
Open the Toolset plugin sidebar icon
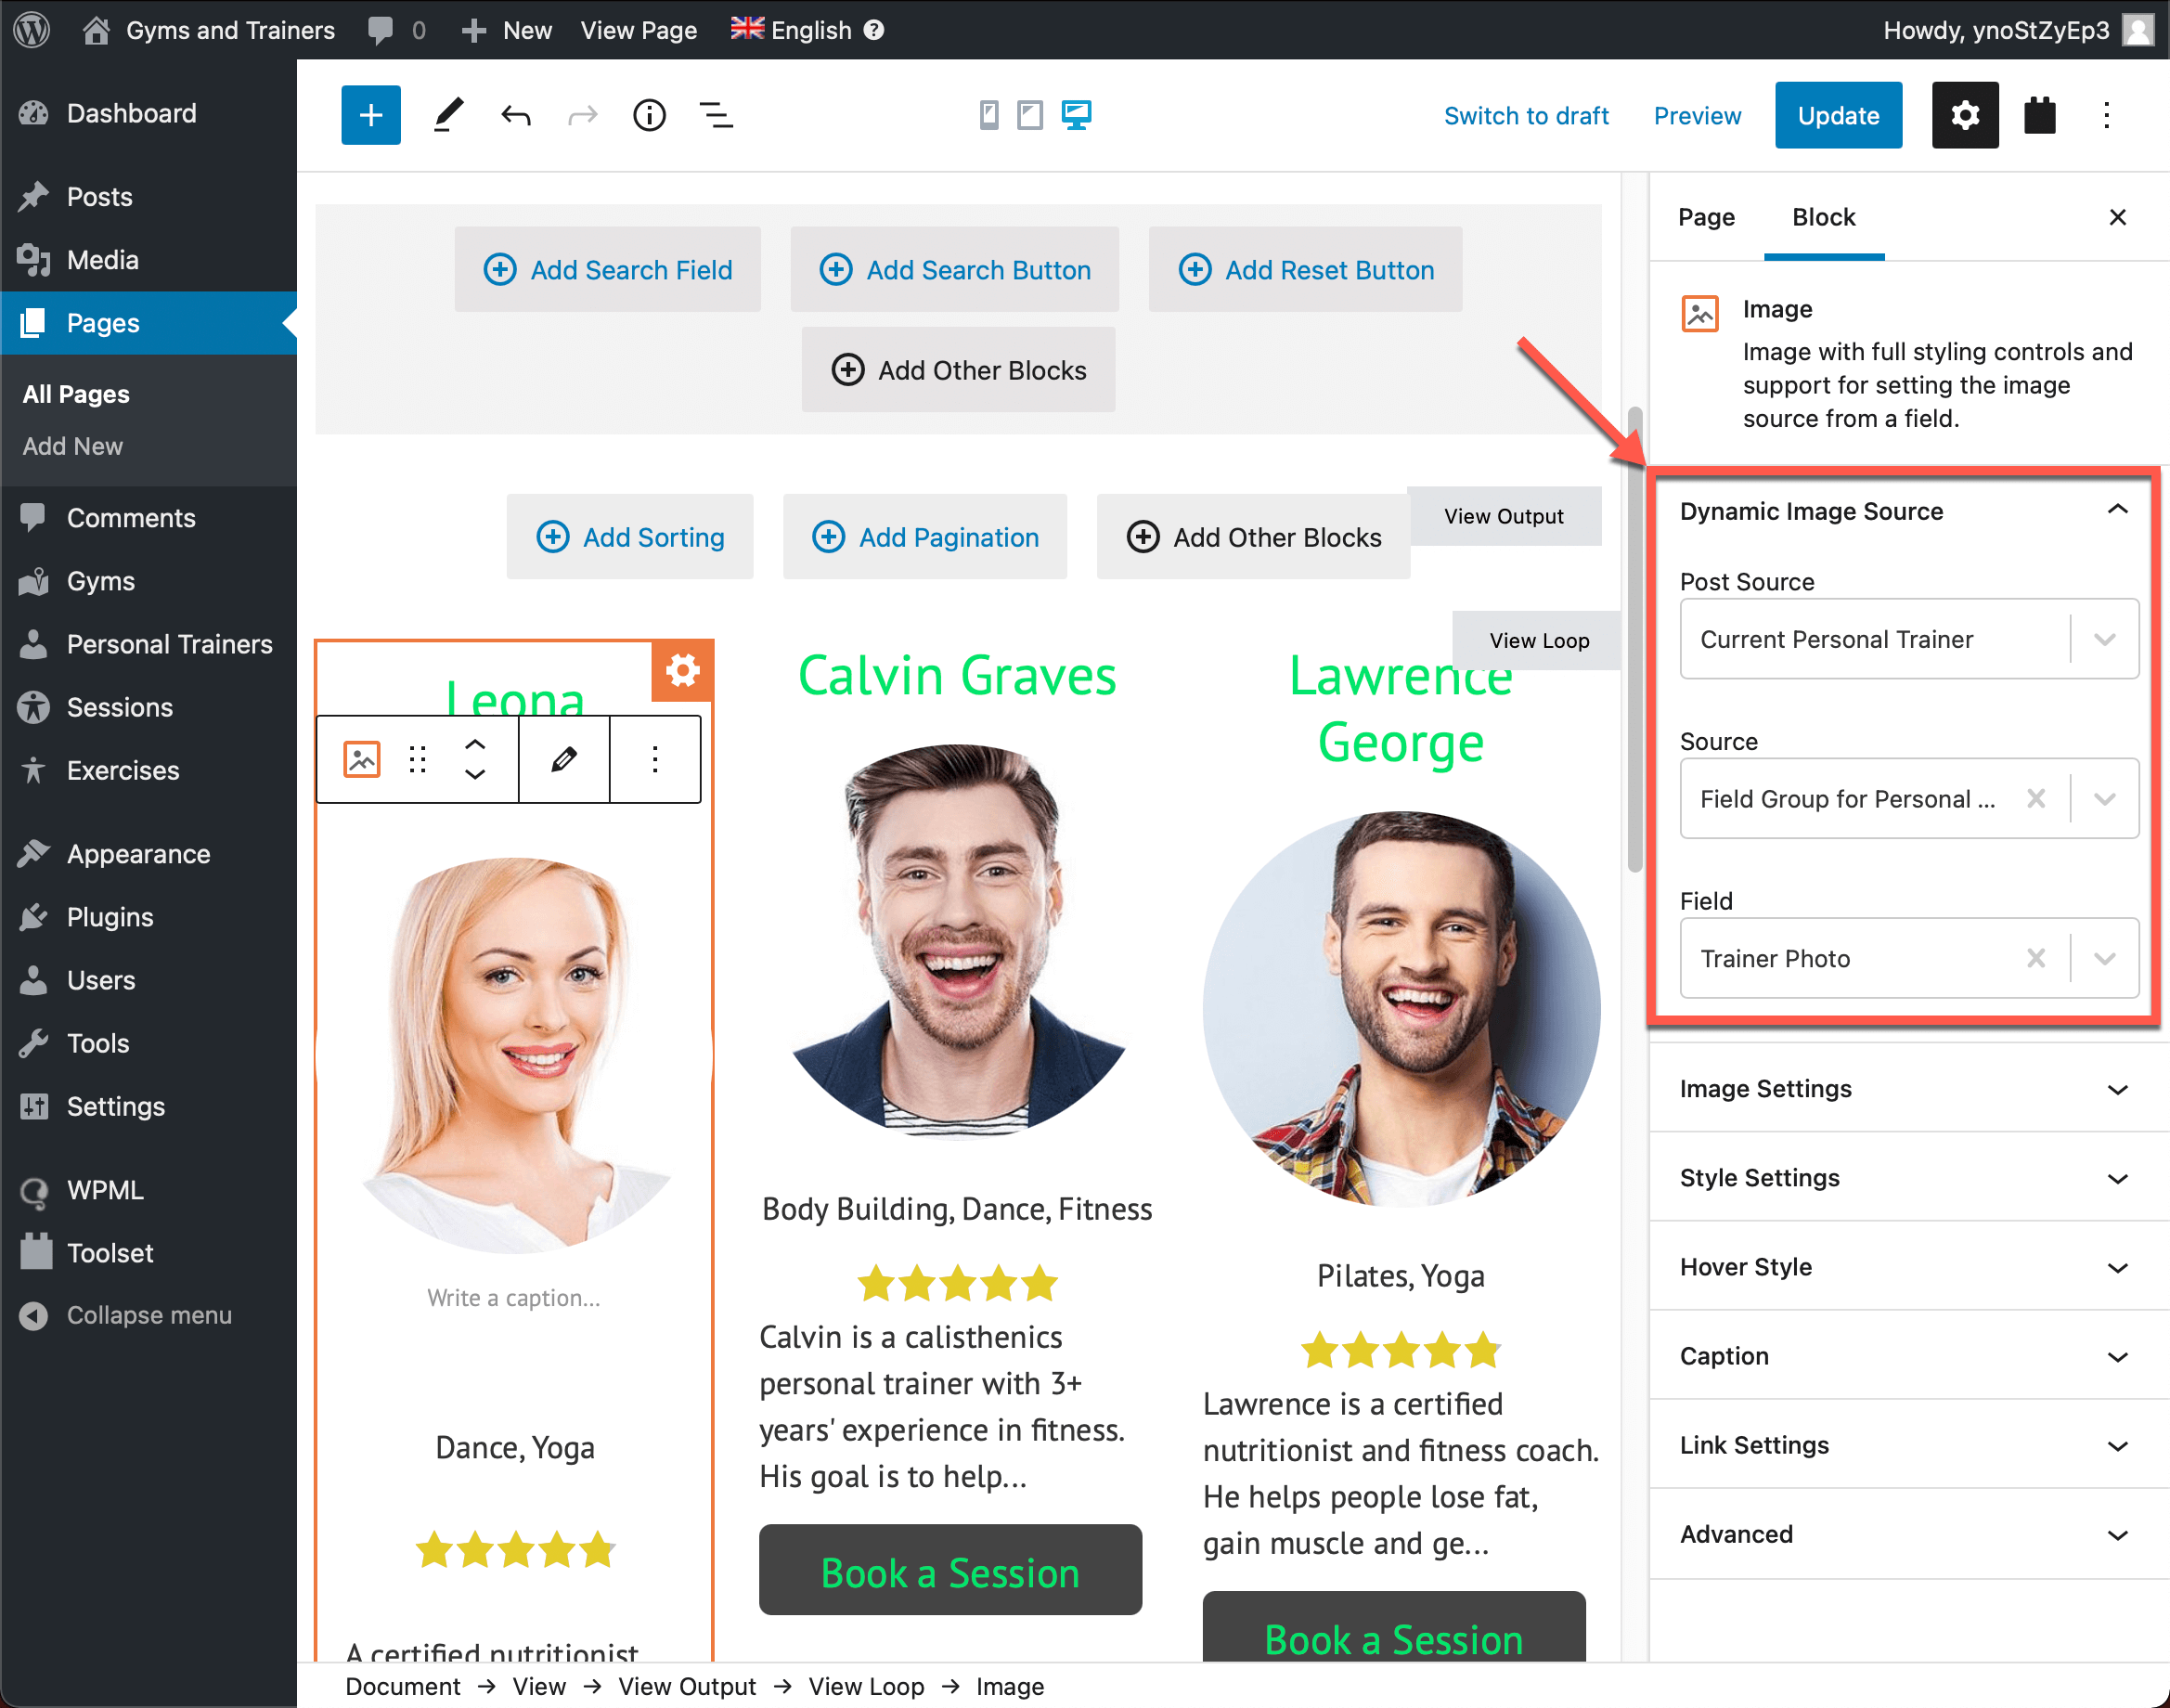coord(2039,115)
